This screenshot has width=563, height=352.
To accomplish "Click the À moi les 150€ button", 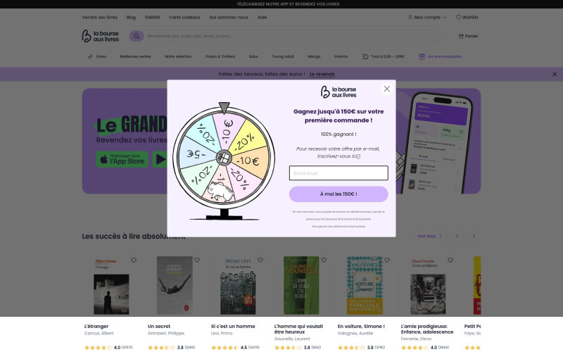I will pos(339,194).
